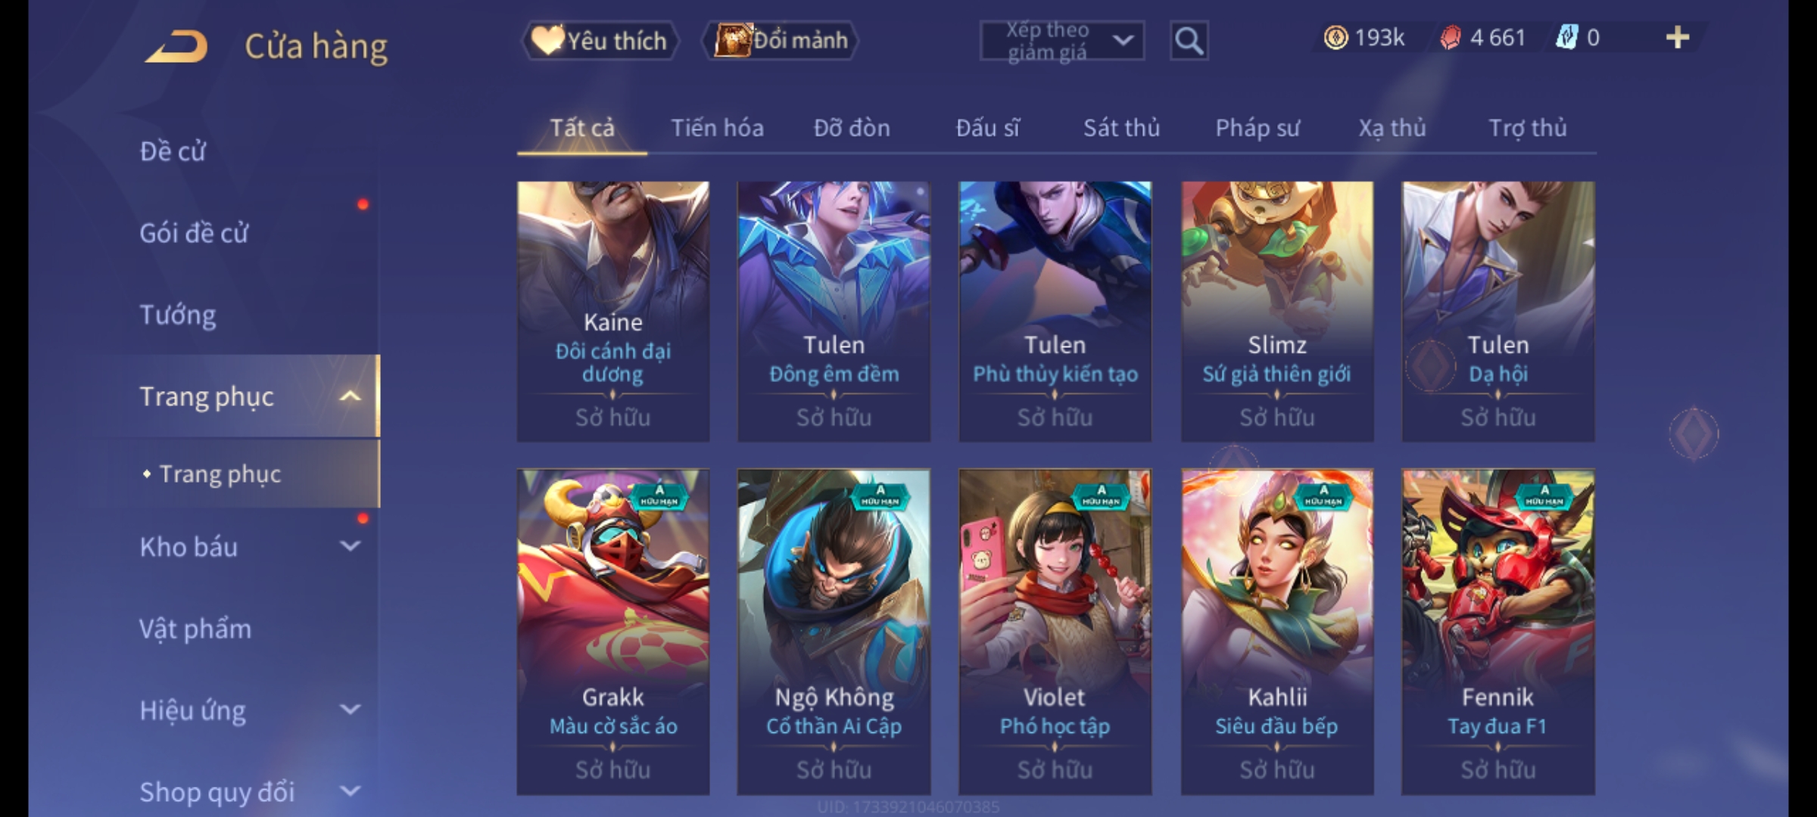The image size is (1817, 817).
Task: Tap the gold coin currency icon
Action: [x=1335, y=38]
